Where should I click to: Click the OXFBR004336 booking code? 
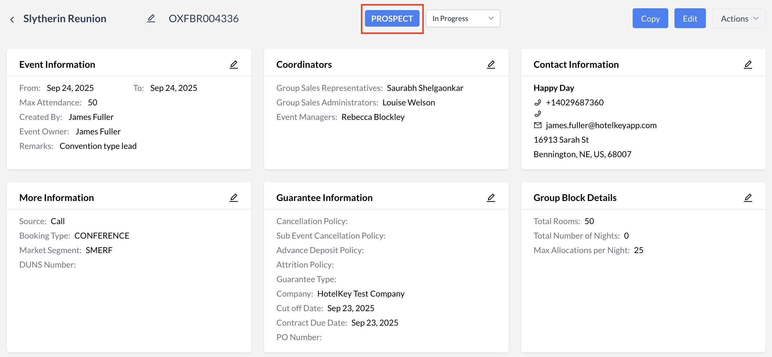(203, 19)
